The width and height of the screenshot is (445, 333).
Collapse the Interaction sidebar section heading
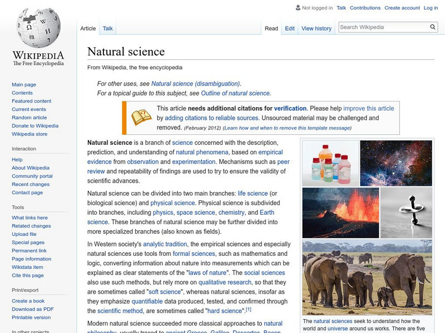click(24, 149)
